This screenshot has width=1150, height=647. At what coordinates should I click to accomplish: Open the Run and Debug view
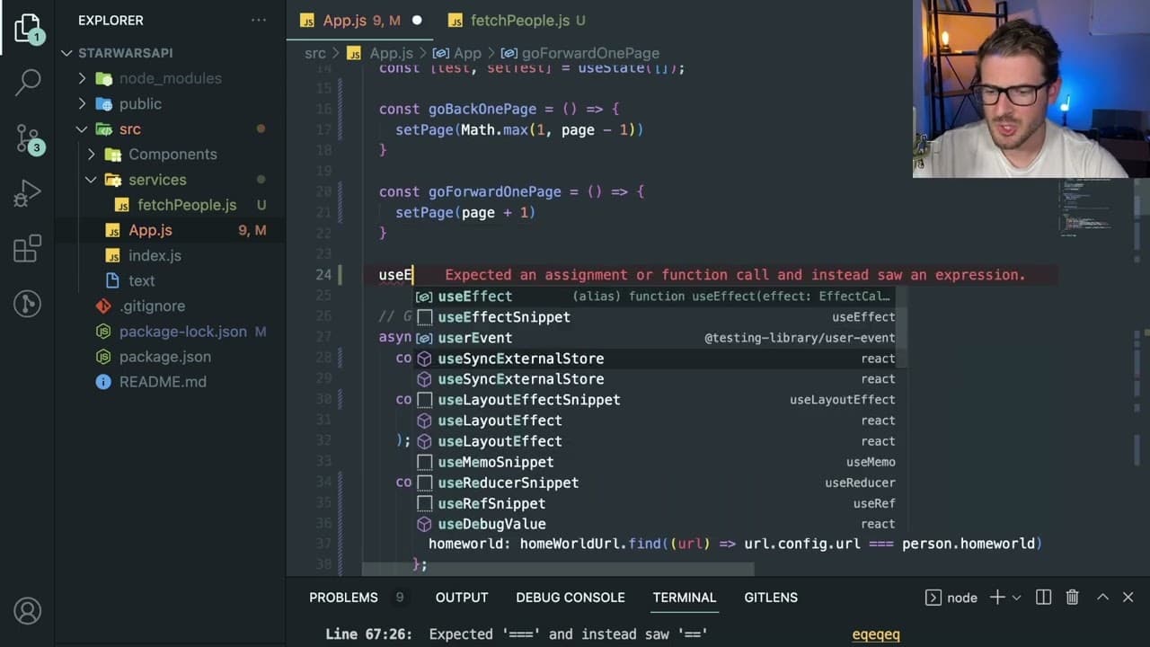pos(28,192)
